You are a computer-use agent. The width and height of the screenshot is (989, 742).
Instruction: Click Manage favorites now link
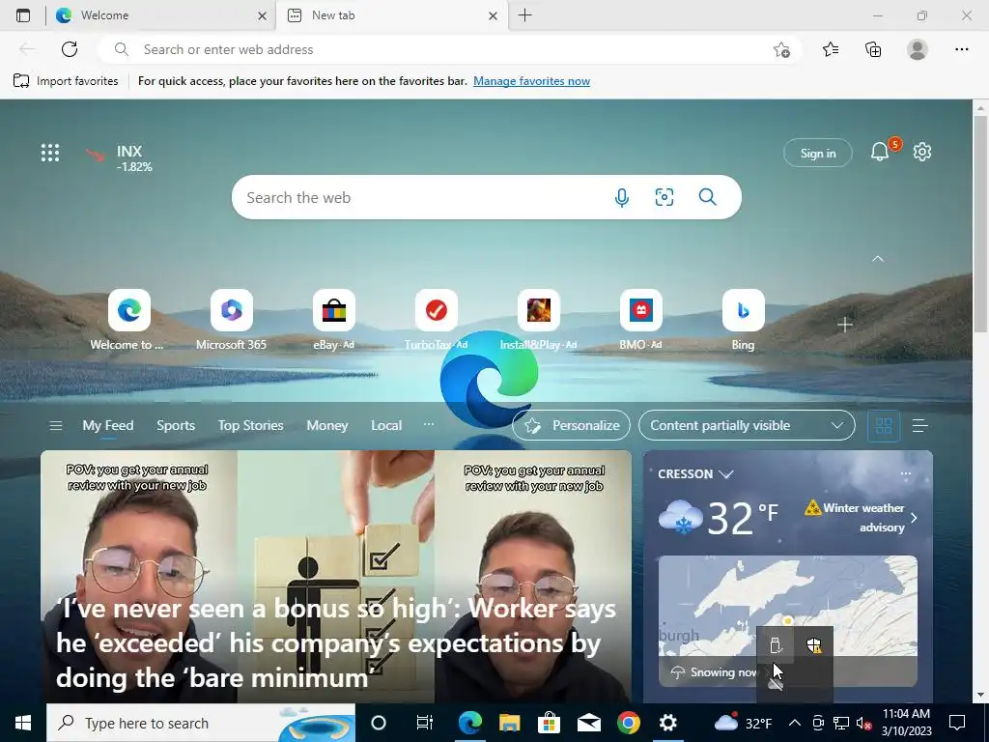[532, 81]
